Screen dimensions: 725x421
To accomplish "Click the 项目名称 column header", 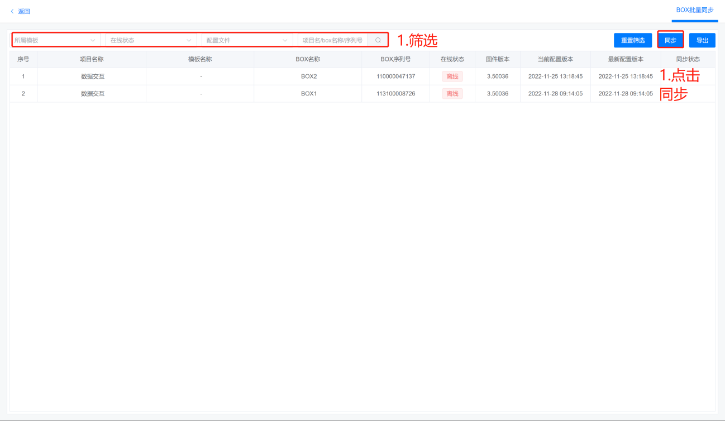I will (x=92, y=59).
